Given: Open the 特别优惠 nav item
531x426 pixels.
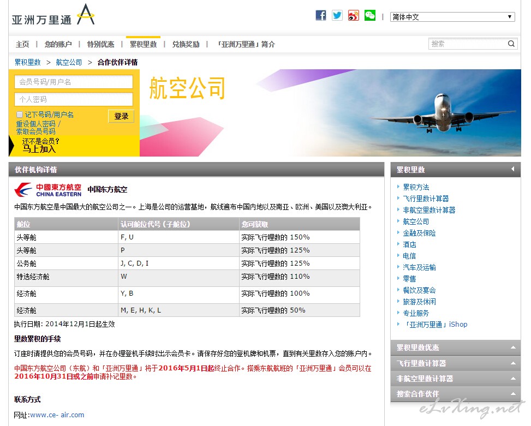Looking at the screenshot, I should coord(100,44).
